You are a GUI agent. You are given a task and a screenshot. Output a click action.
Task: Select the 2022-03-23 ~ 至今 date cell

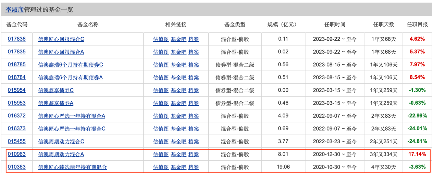[x=335, y=142]
